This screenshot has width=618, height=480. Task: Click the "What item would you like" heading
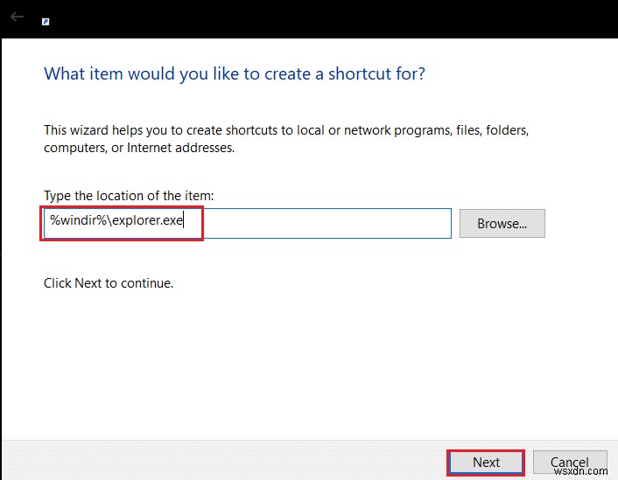pyautogui.click(x=234, y=73)
